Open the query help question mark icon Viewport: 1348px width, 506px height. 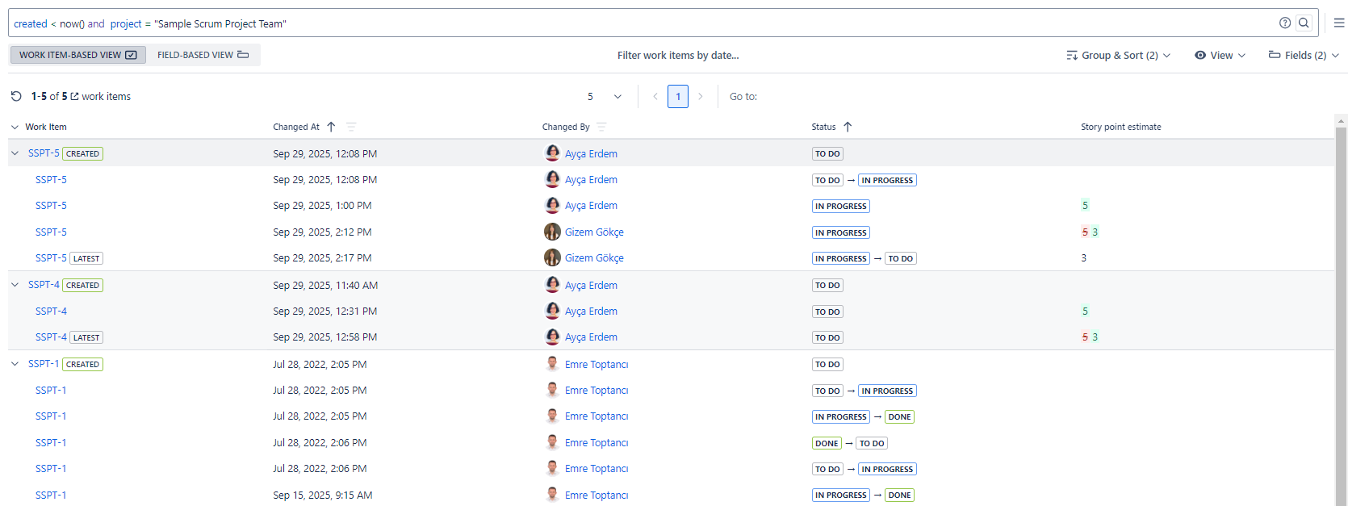click(x=1285, y=23)
